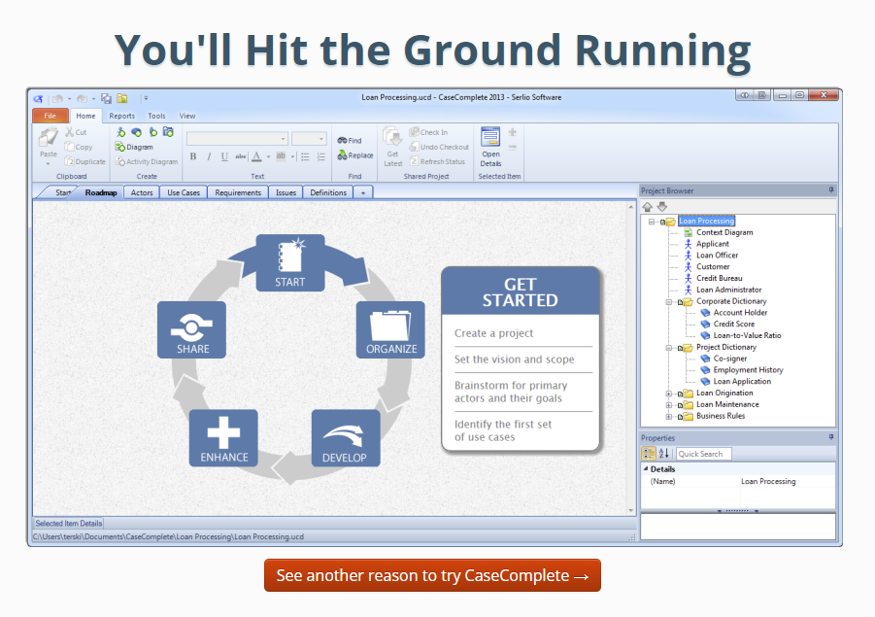The height and width of the screenshot is (617, 875).
Task: Open the font size combo box
Action: (309, 139)
